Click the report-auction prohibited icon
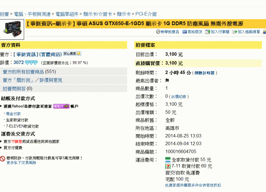Screen dimensions: 266x192 pyautogui.click(x=158, y=32)
